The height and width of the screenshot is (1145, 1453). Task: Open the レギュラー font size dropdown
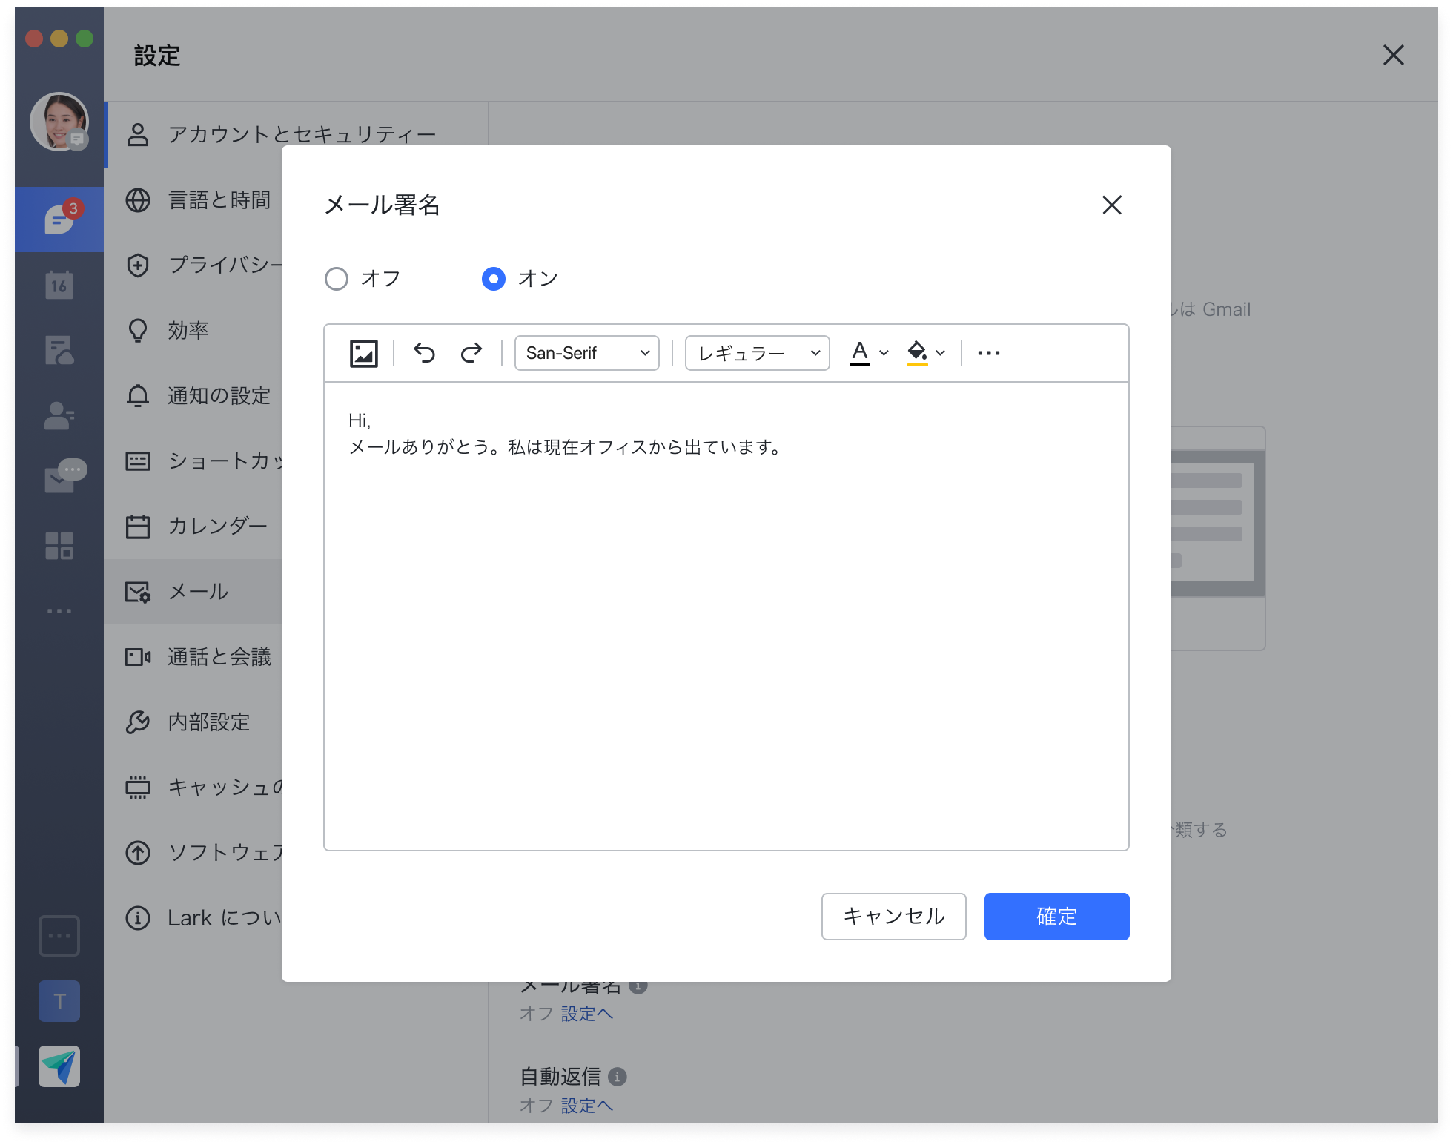[x=757, y=353]
